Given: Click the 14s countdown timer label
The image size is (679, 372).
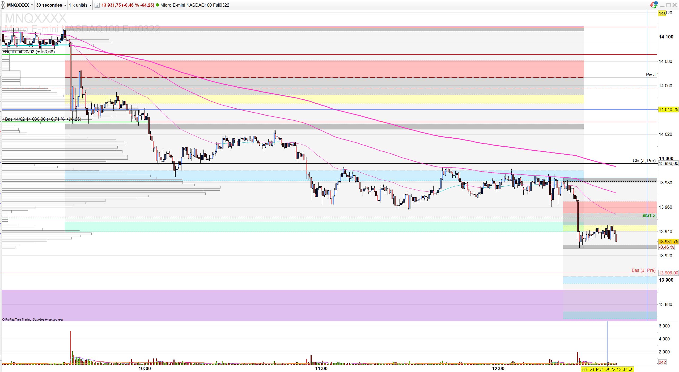Looking at the screenshot, I should pos(662,13).
